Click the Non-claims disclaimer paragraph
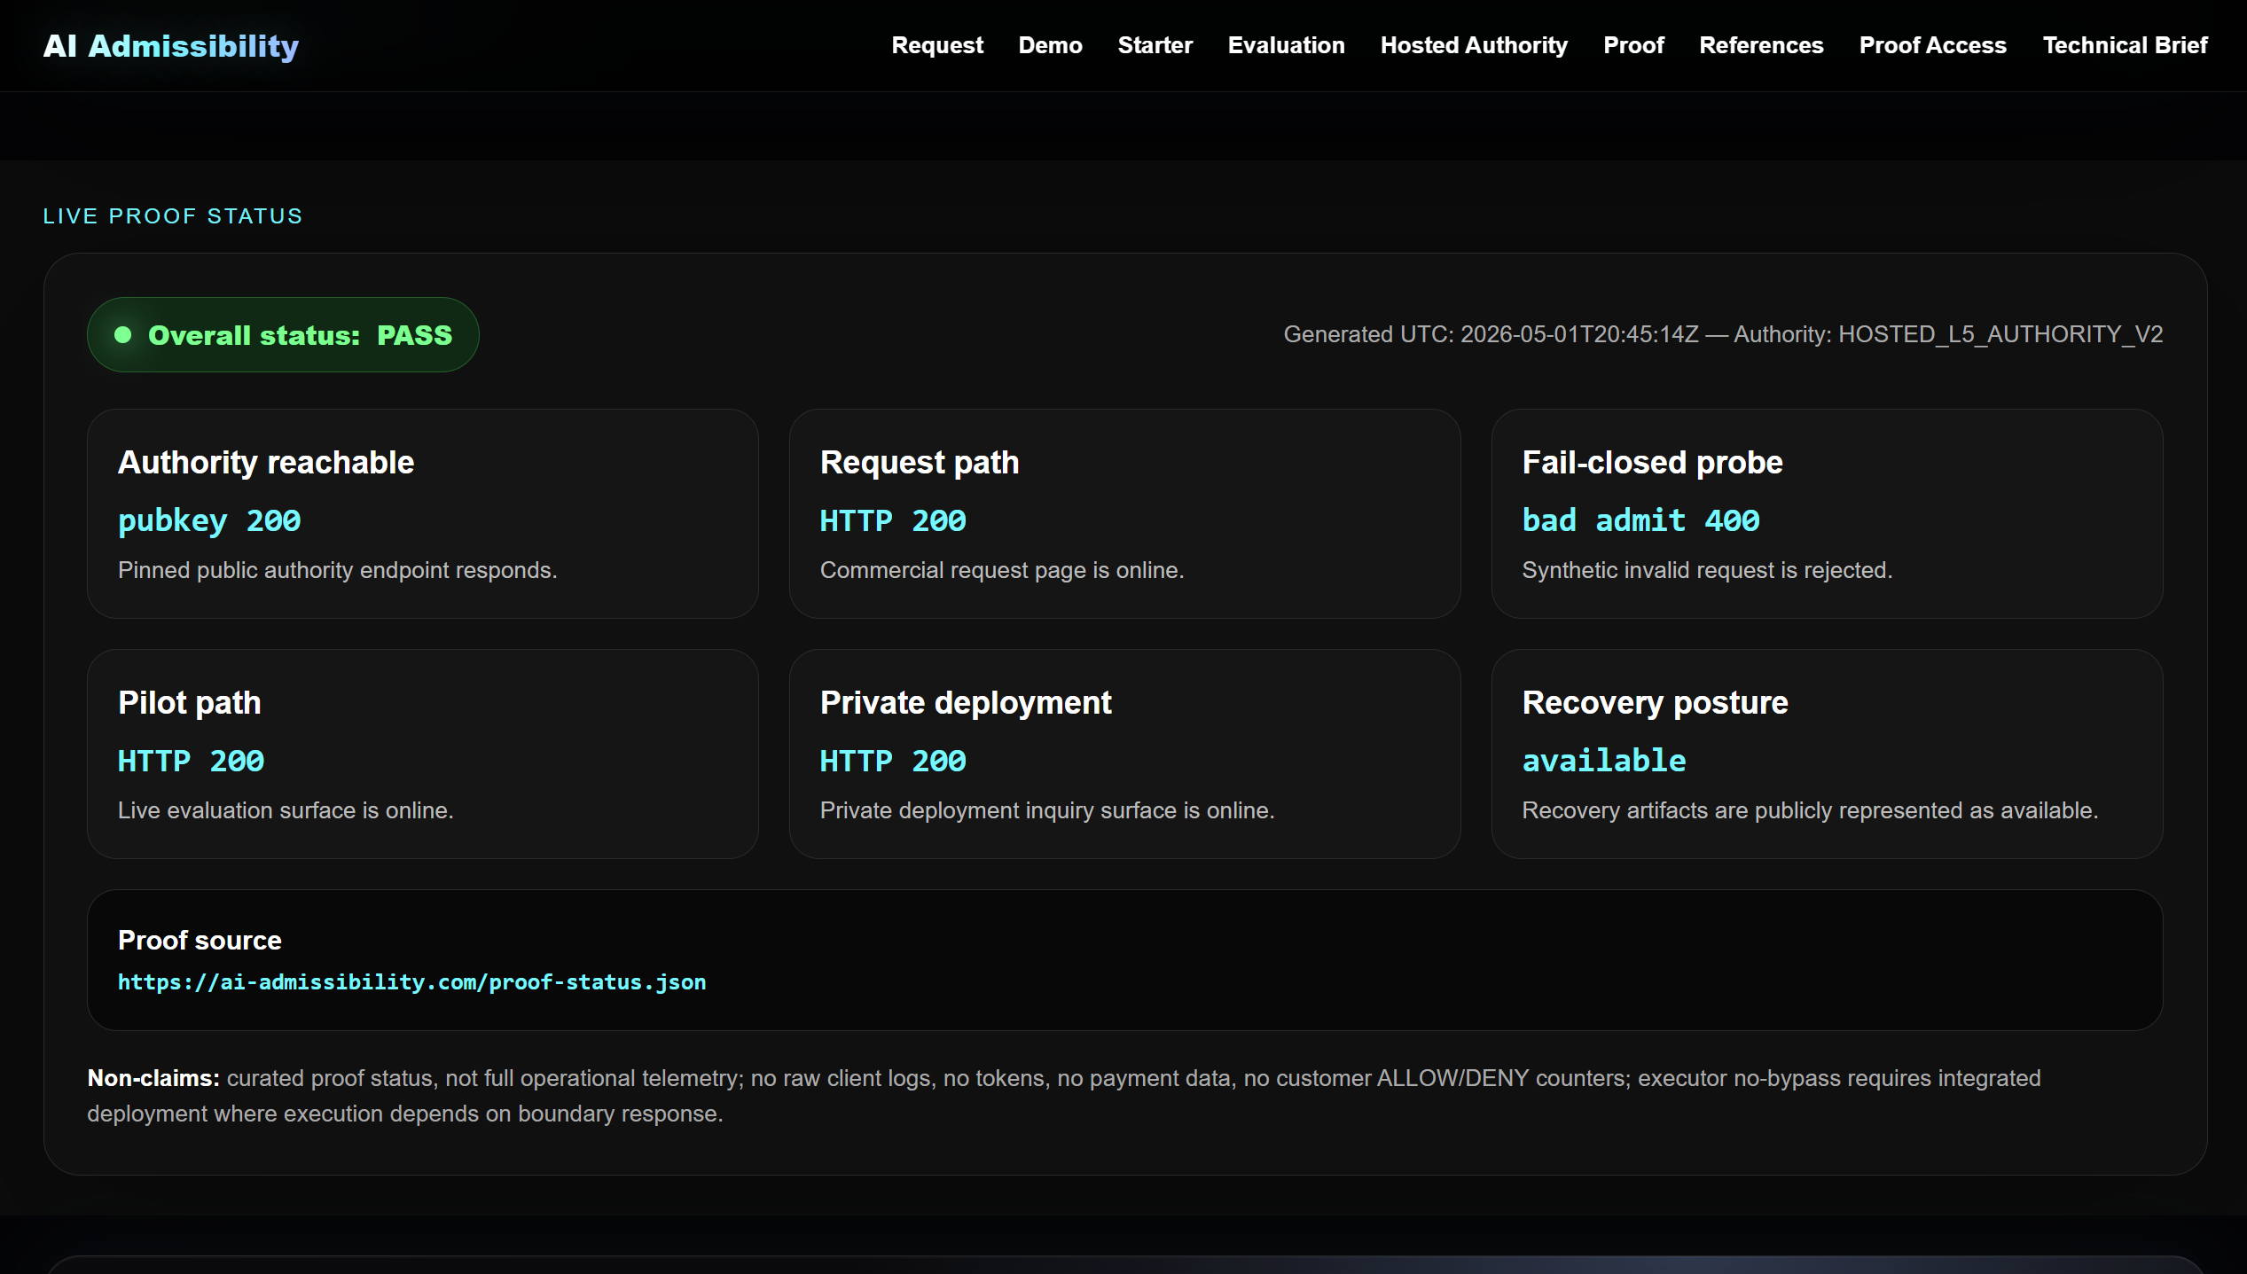This screenshot has width=2247, height=1274. (1064, 1096)
